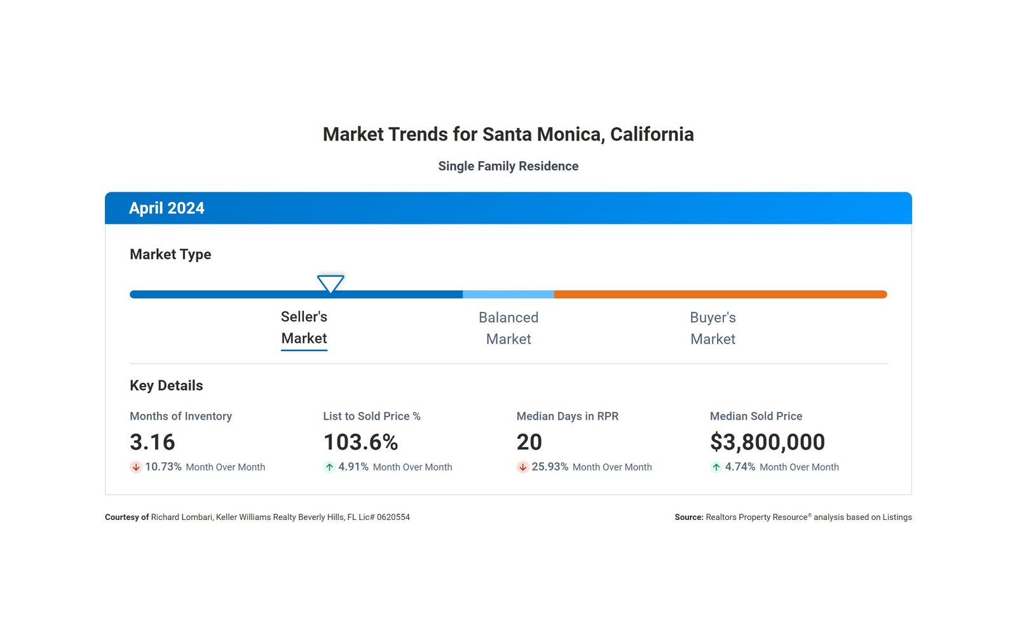Viewport: 1017px width, 640px height.
Task: Click the dark blue Seller's bar segment
Action: coord(254,295)
